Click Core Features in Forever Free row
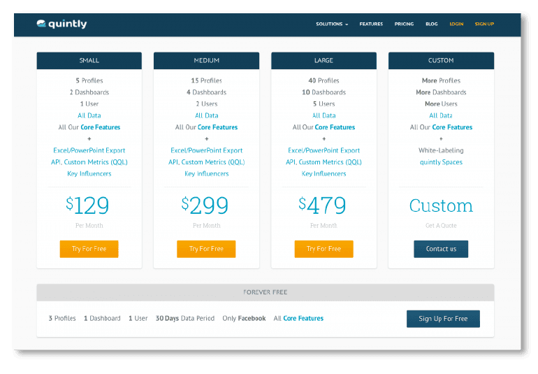The width and height of the screenshot is (538, 374). click(303, 319)
